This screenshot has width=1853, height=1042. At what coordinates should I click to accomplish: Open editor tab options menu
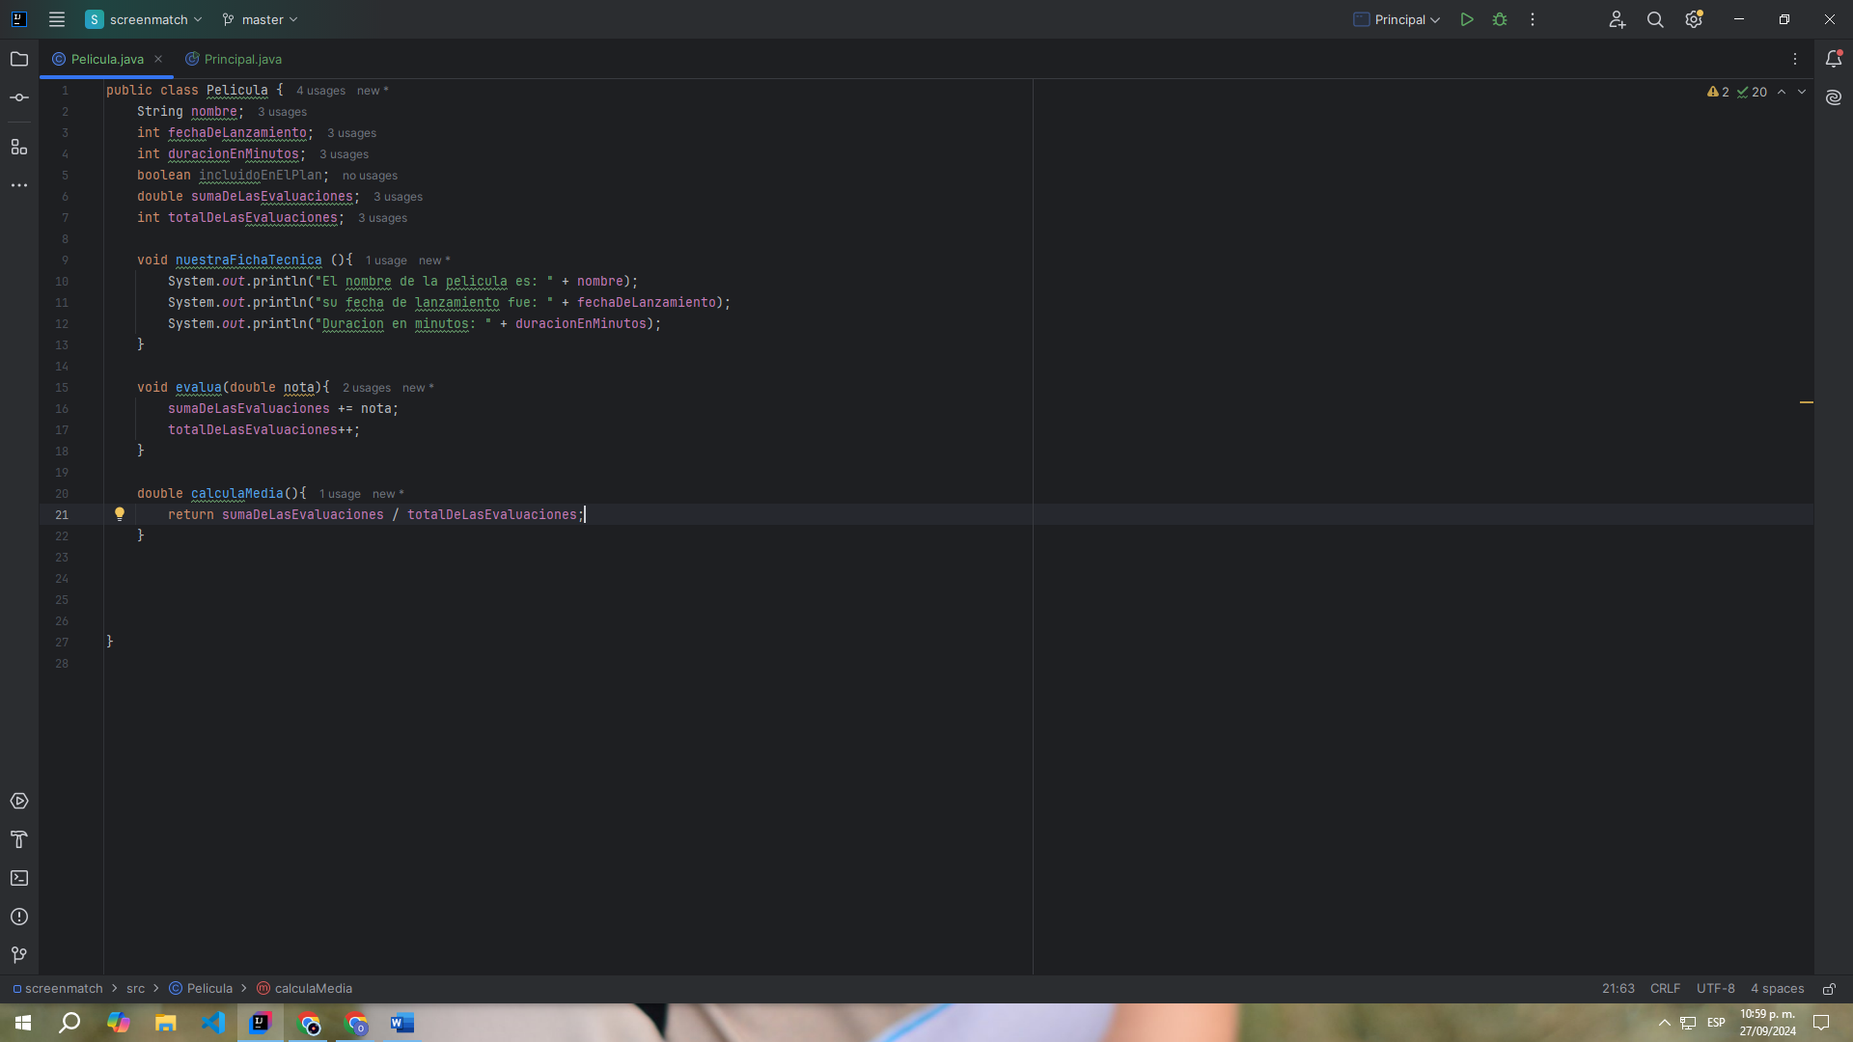click(1795, 59)
